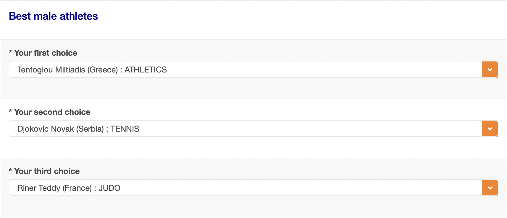This screenshot has width=507, height=218.
Task: Click the orange chevron for third choice
Action: [490, 188]
